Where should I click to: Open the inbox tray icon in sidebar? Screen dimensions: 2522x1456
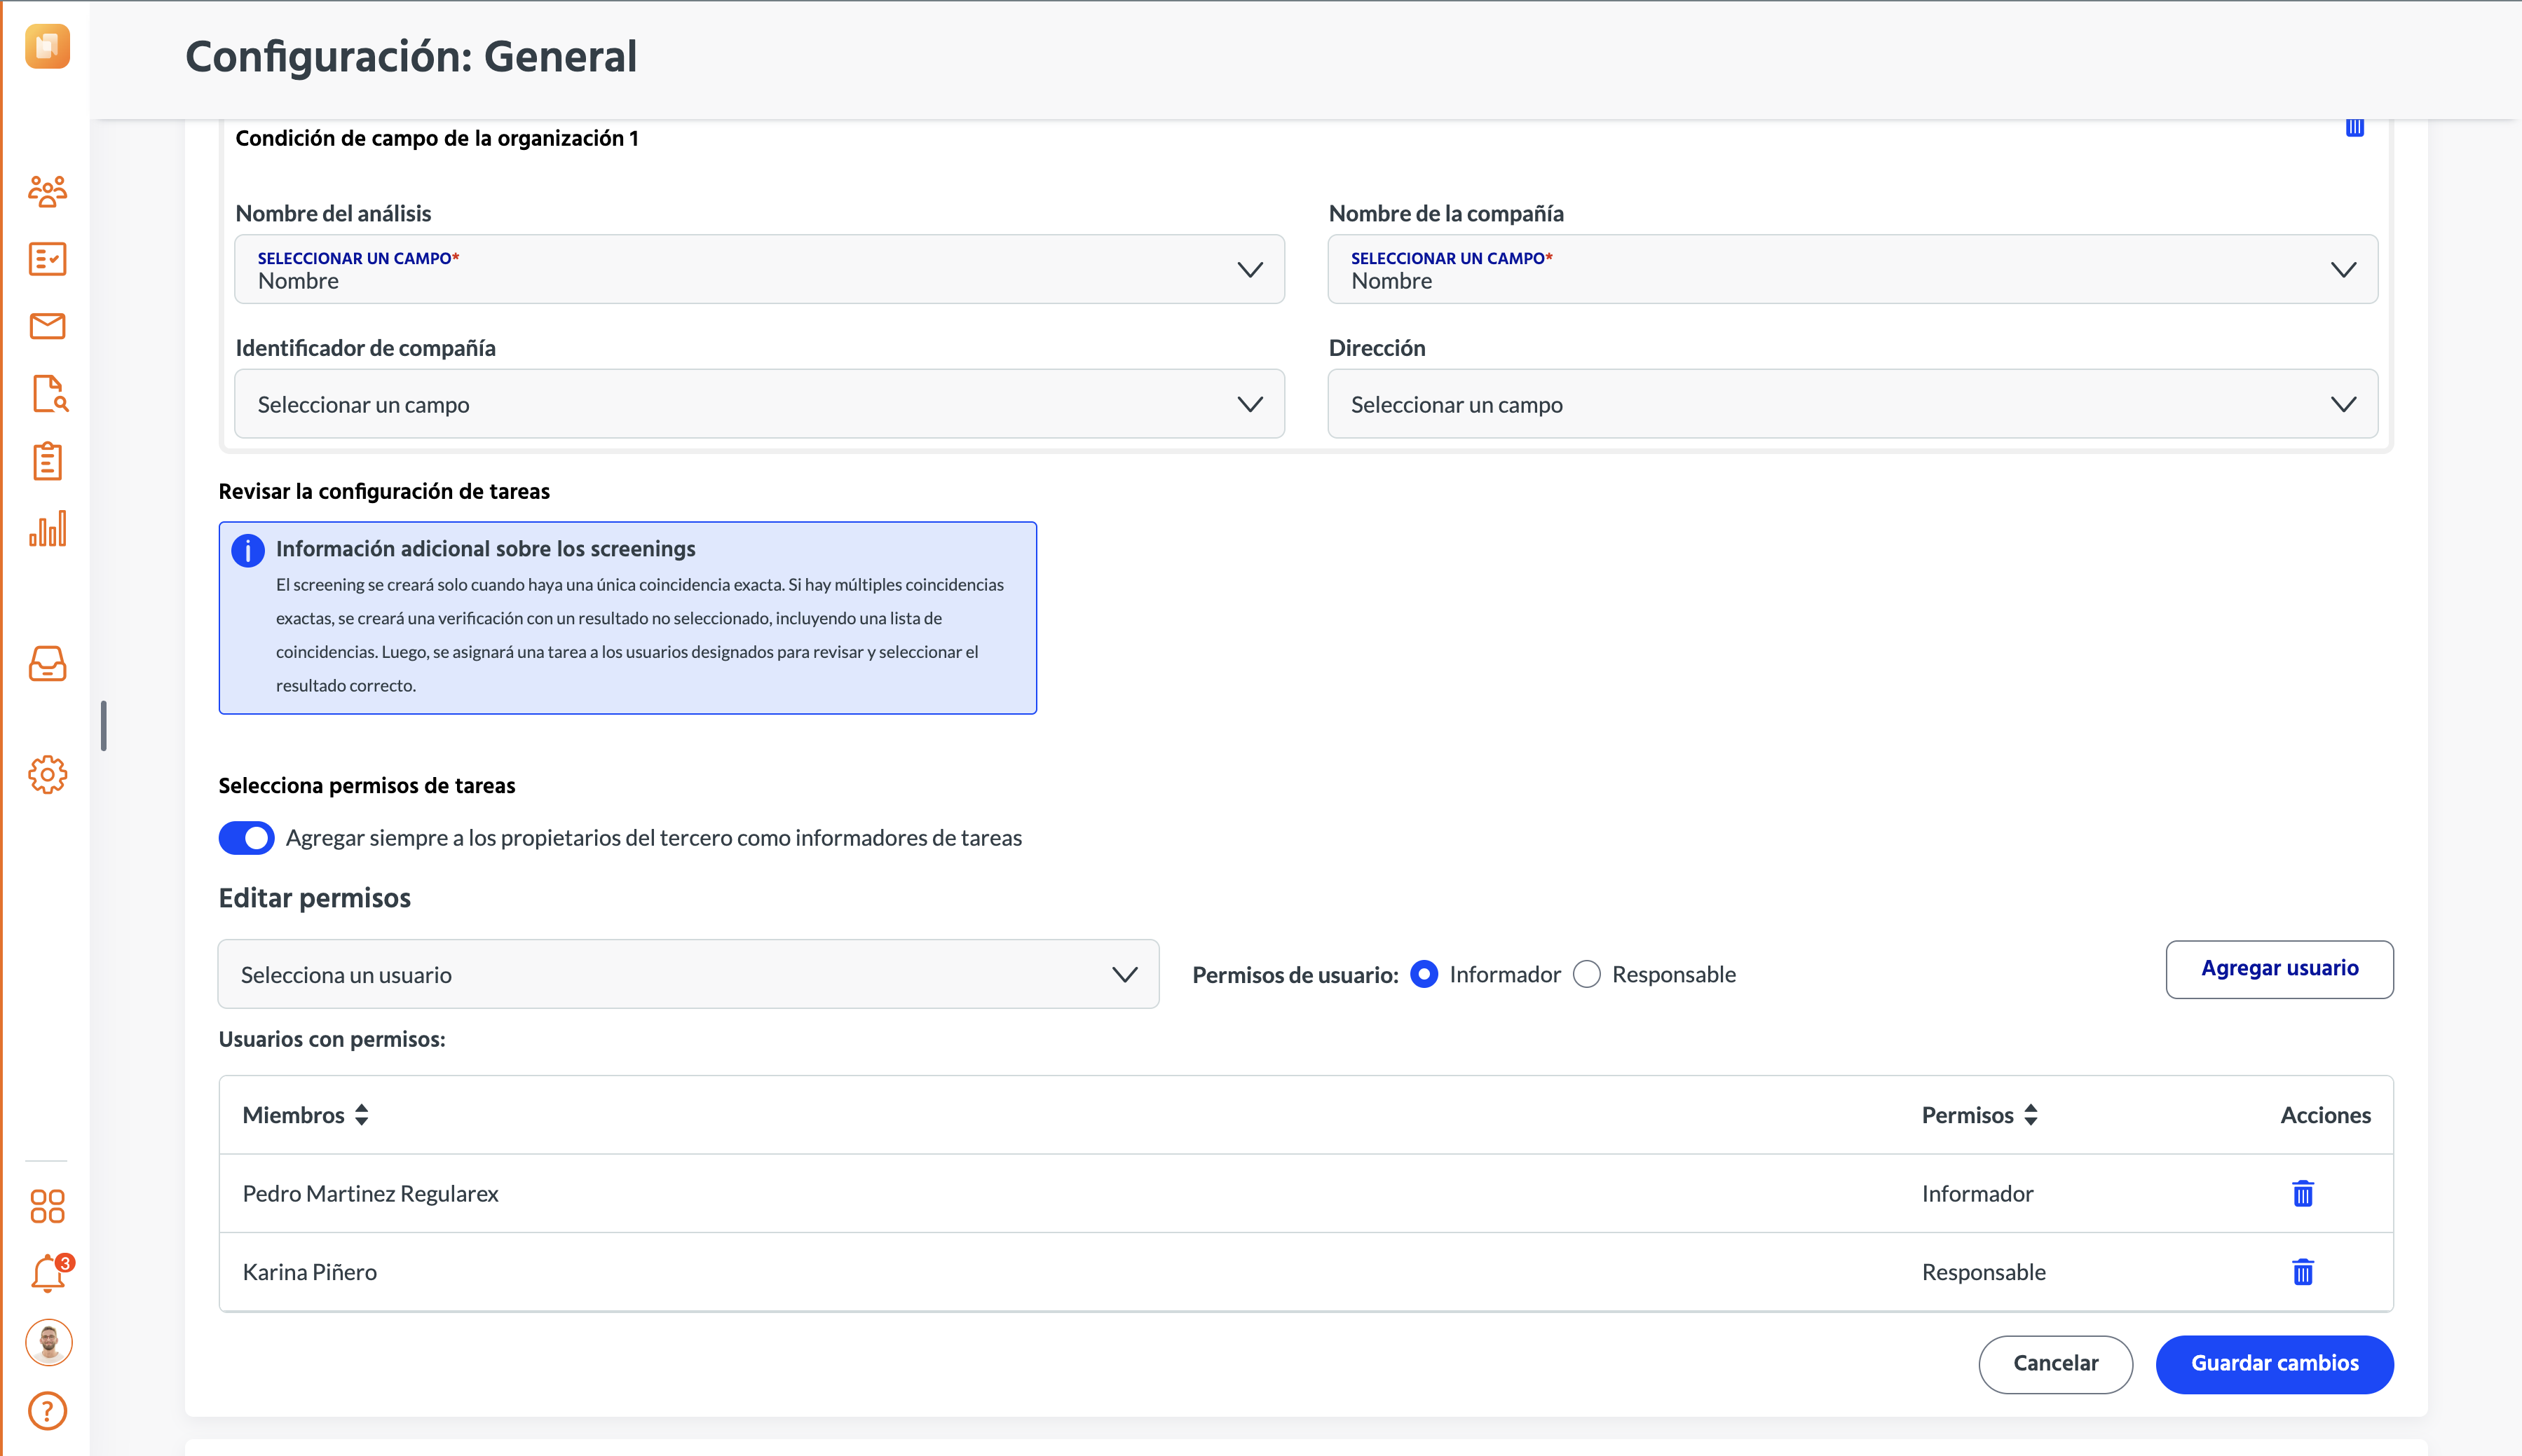(x=47, y=664)
